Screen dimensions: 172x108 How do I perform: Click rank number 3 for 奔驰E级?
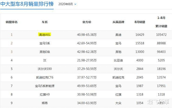pos(11,52)
